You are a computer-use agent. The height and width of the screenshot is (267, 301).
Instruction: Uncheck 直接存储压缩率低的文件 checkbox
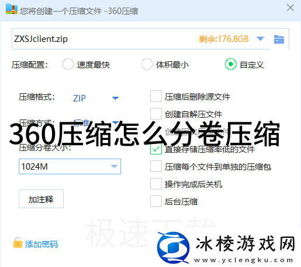(156, 149)
